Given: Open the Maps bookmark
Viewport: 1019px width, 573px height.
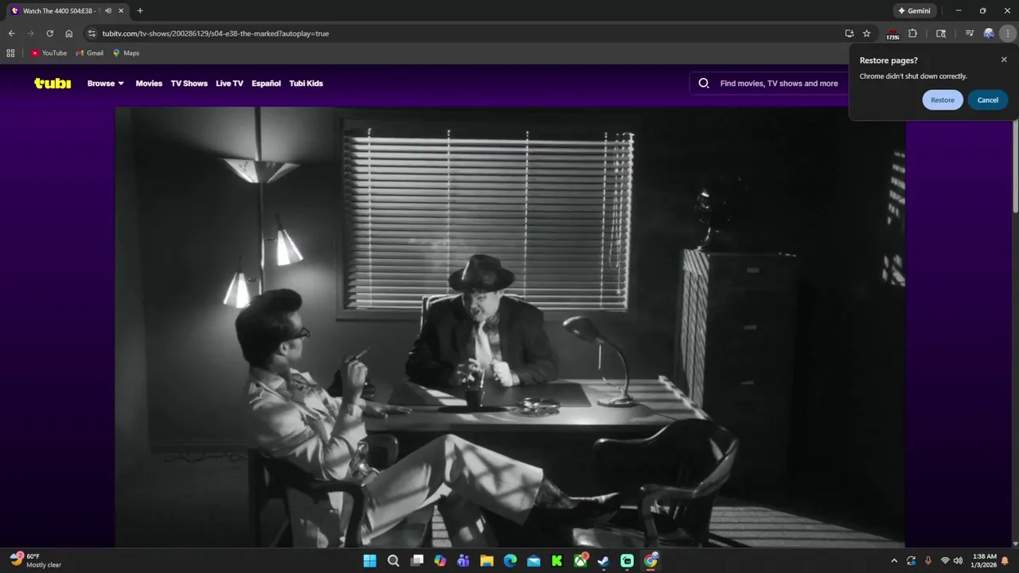Looking at the screenshot, I should [126, 53].
